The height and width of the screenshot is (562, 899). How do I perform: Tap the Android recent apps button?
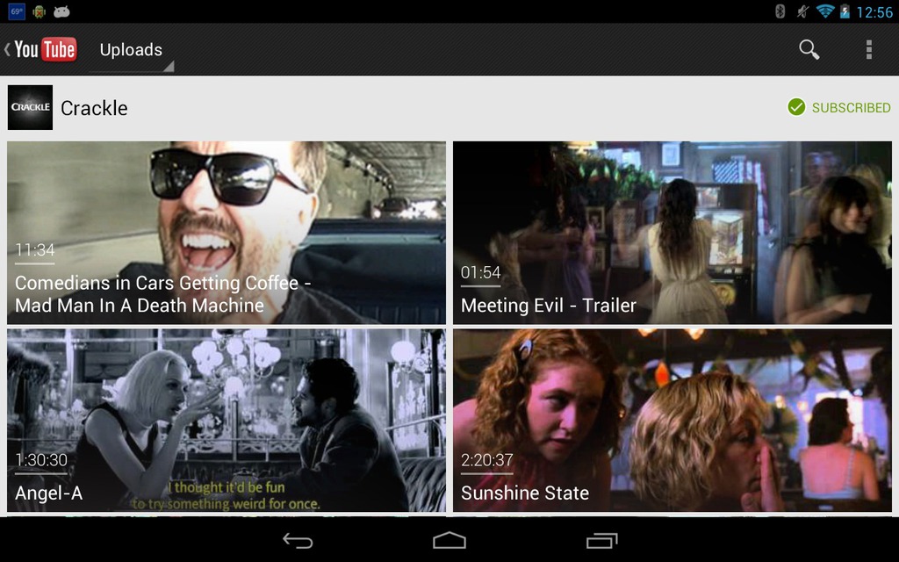coord(601,540)
